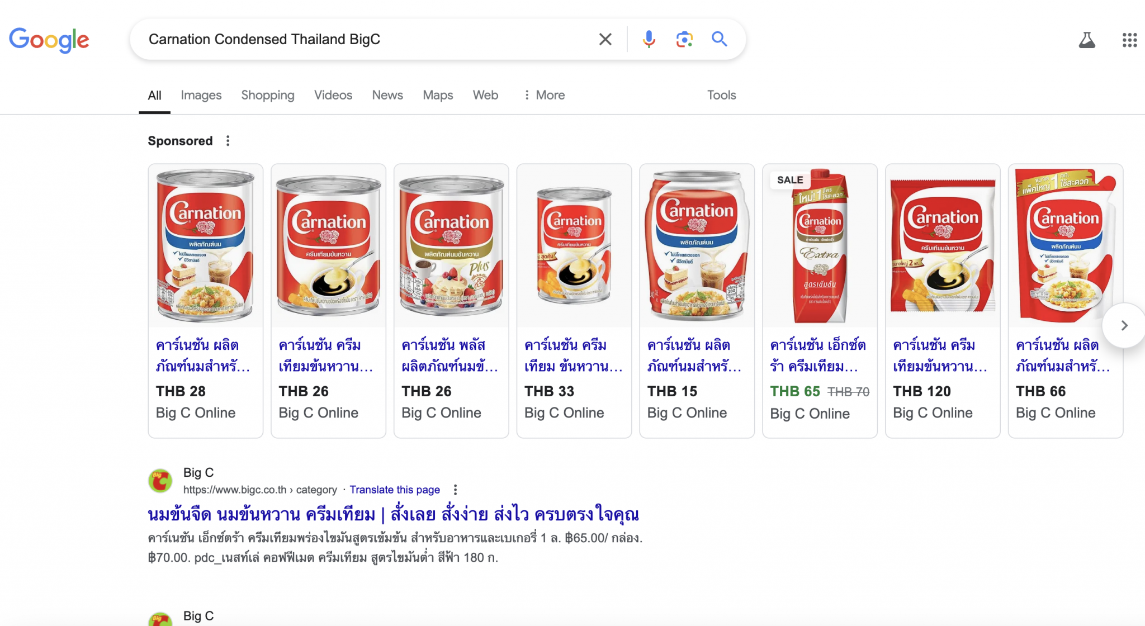The width and height of the screenshot is (1145, 626).
Task: Start voice search with microphone icon
Action: (x=649, y=39)
